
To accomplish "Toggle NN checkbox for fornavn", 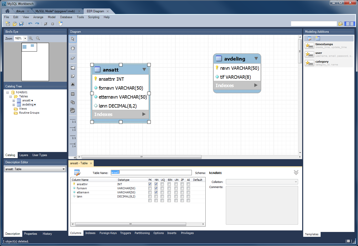I will [x=156, y=188].
